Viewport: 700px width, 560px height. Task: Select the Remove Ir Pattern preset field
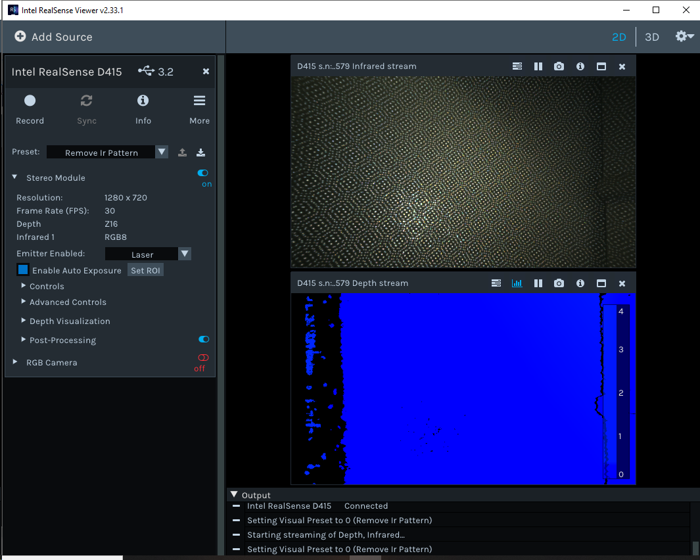101,152
